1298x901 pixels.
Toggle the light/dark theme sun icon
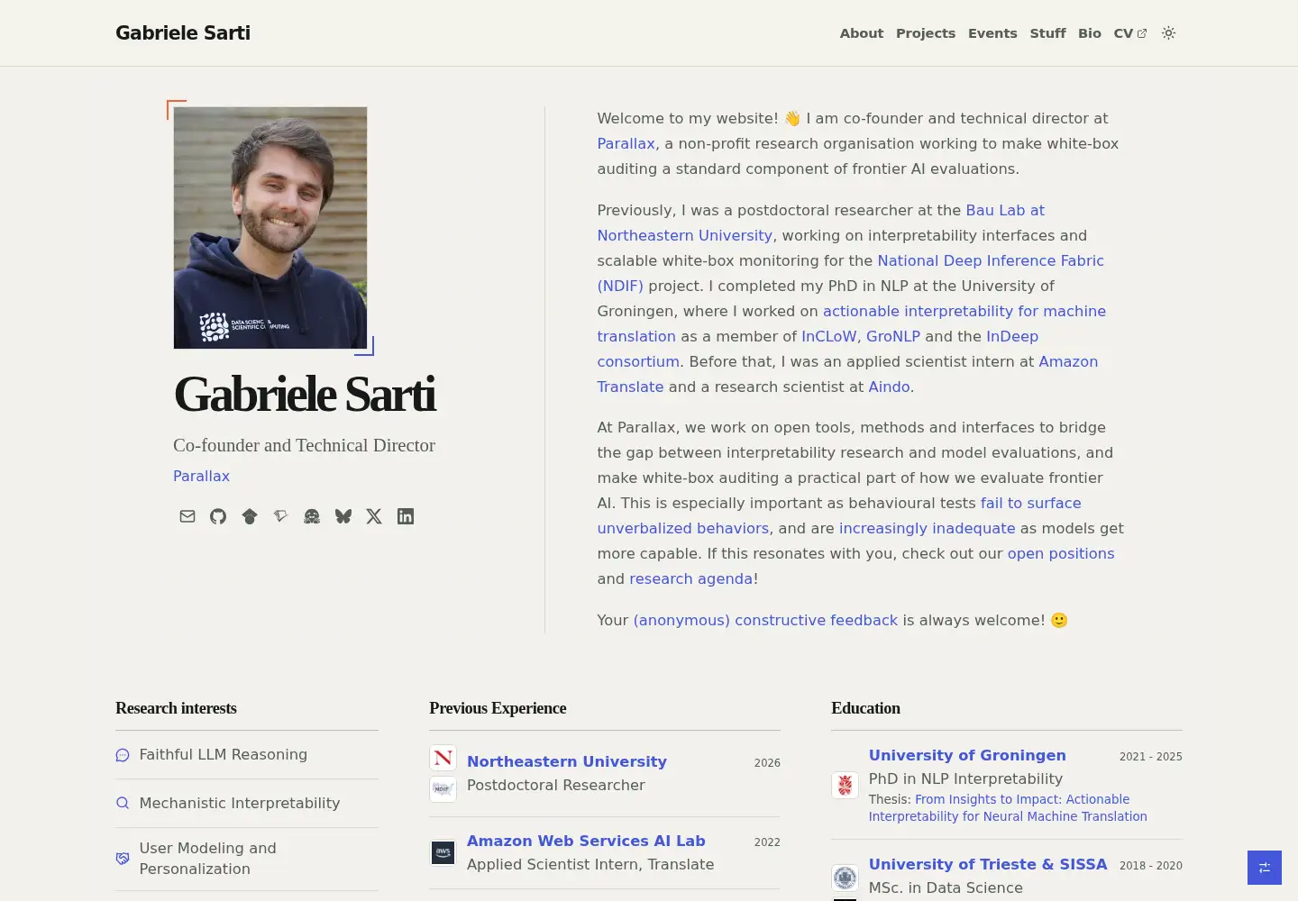1169,33
